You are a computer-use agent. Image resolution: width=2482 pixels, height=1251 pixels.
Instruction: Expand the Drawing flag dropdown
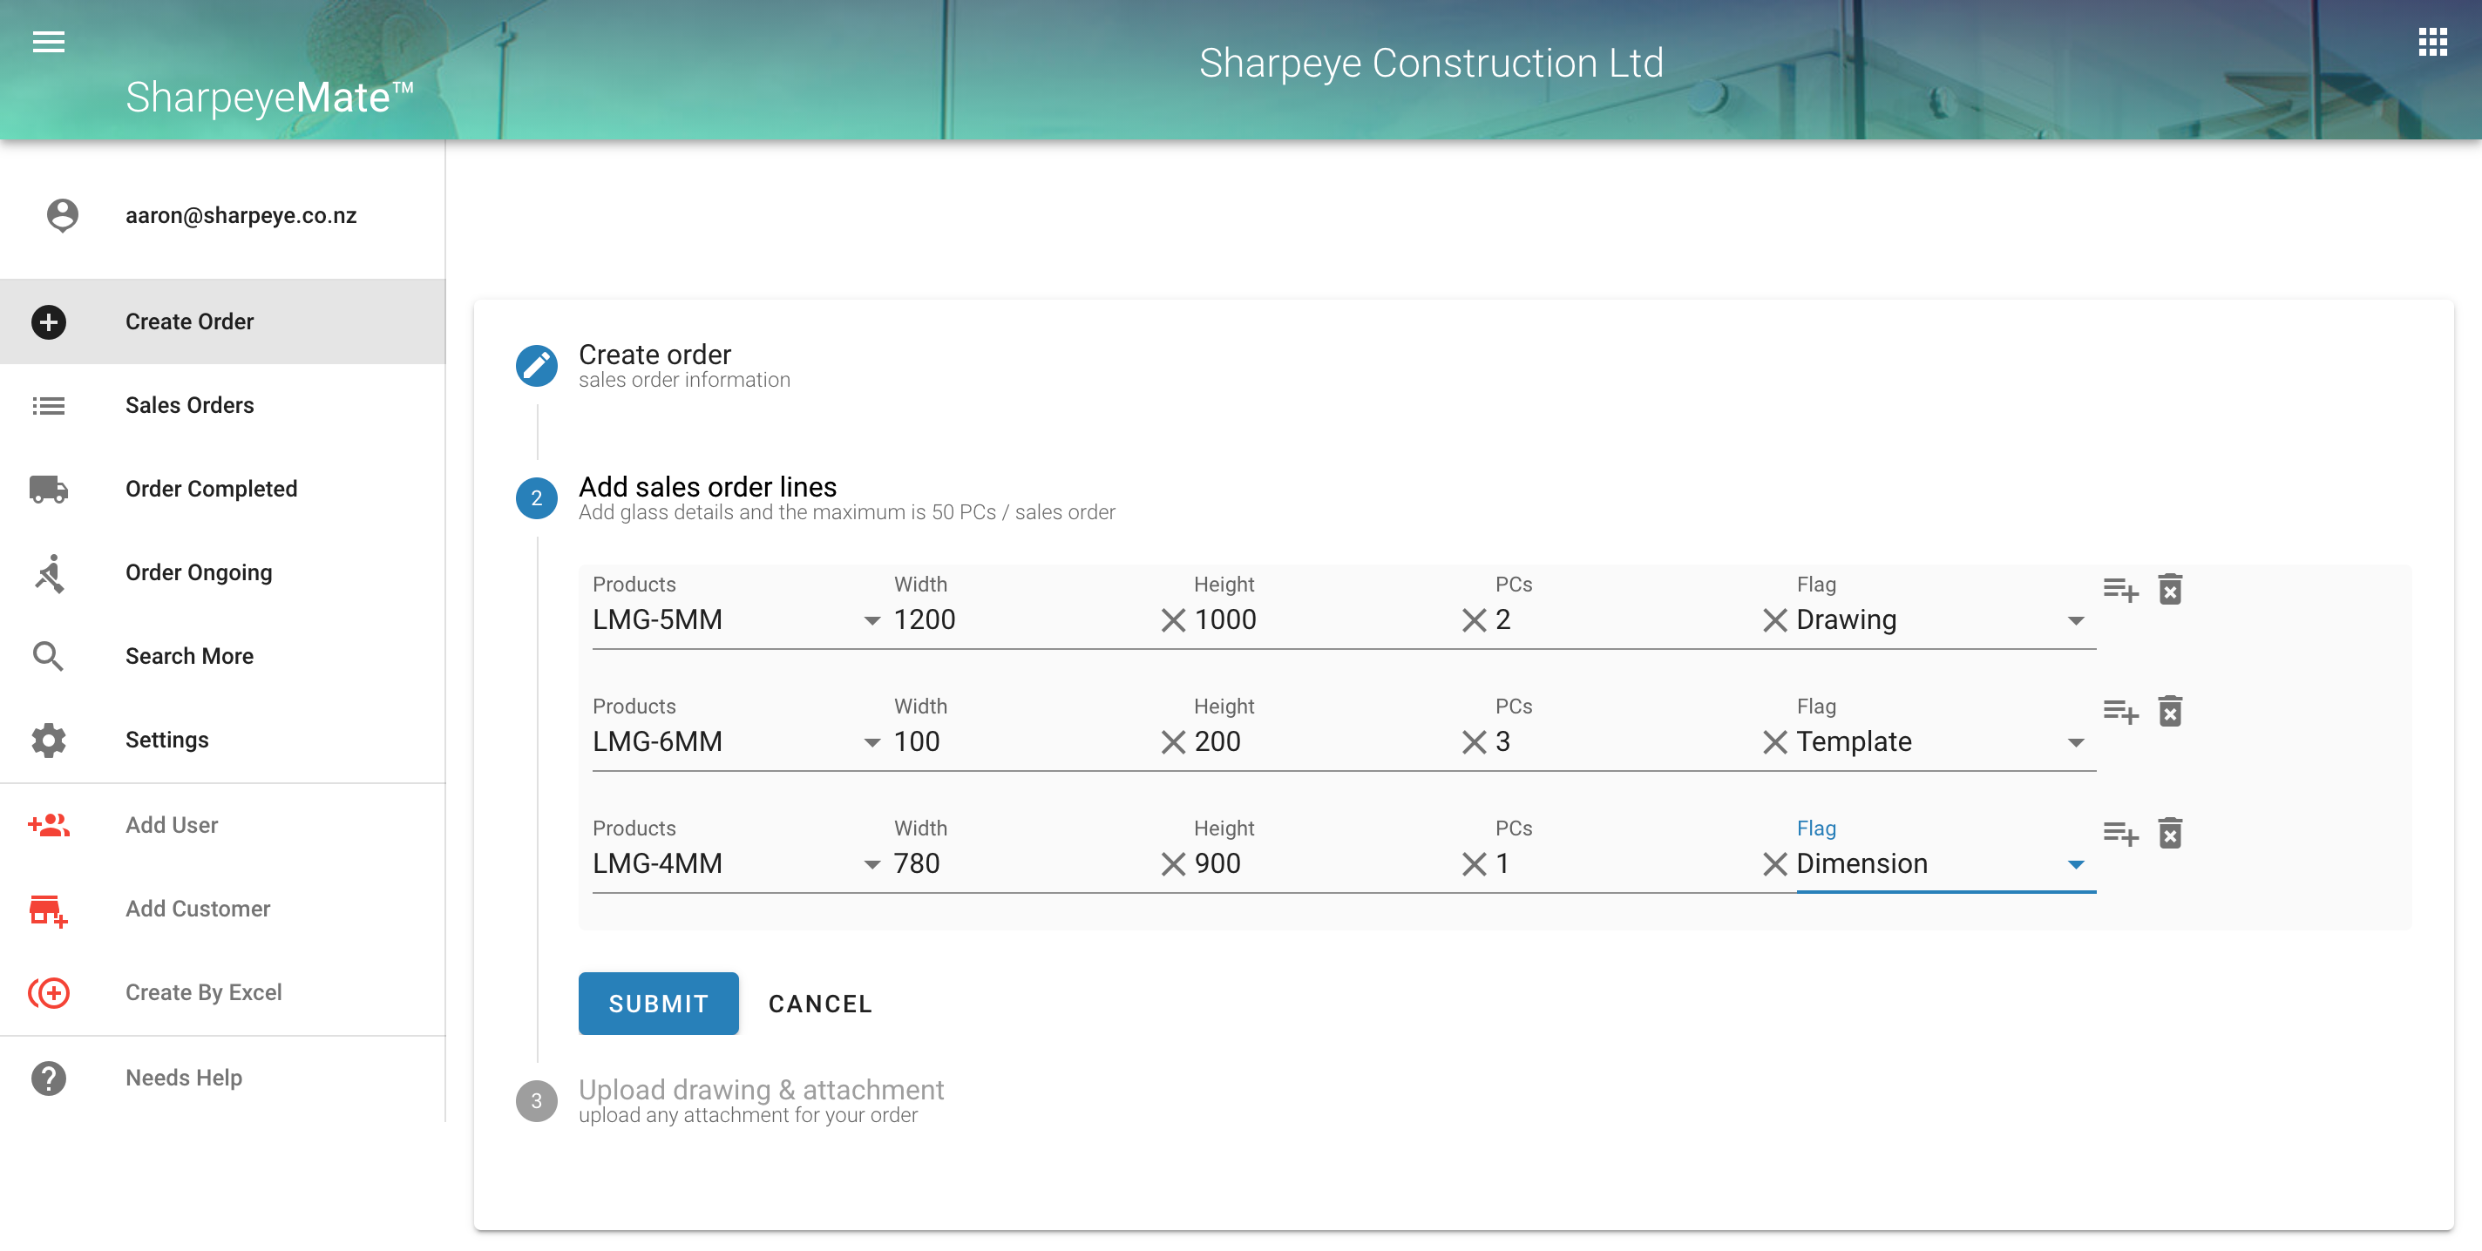pos(2075,620)
